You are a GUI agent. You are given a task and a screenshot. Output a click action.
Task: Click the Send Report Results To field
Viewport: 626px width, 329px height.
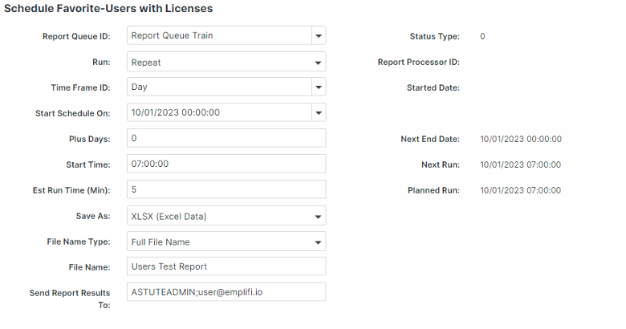click(x=226, y=292)
